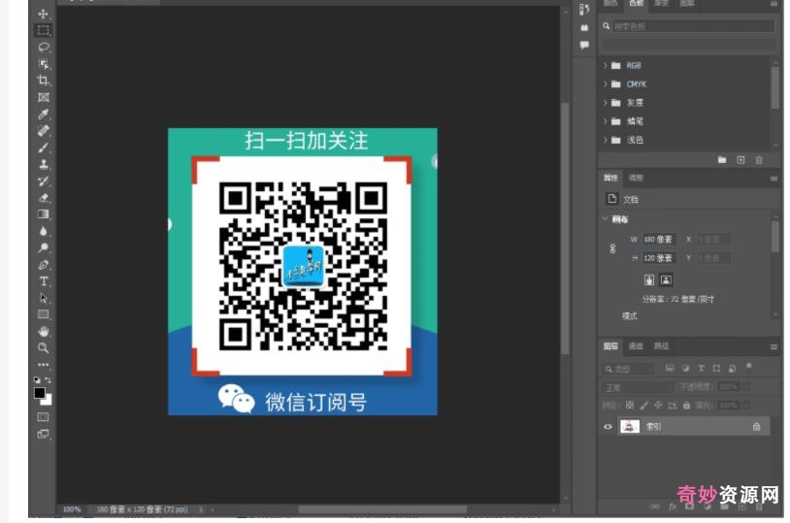Image resolution: width=790 pixels, height=523 pixels.
Task: Toggle the width-height link chain icon
Action: 612,248
